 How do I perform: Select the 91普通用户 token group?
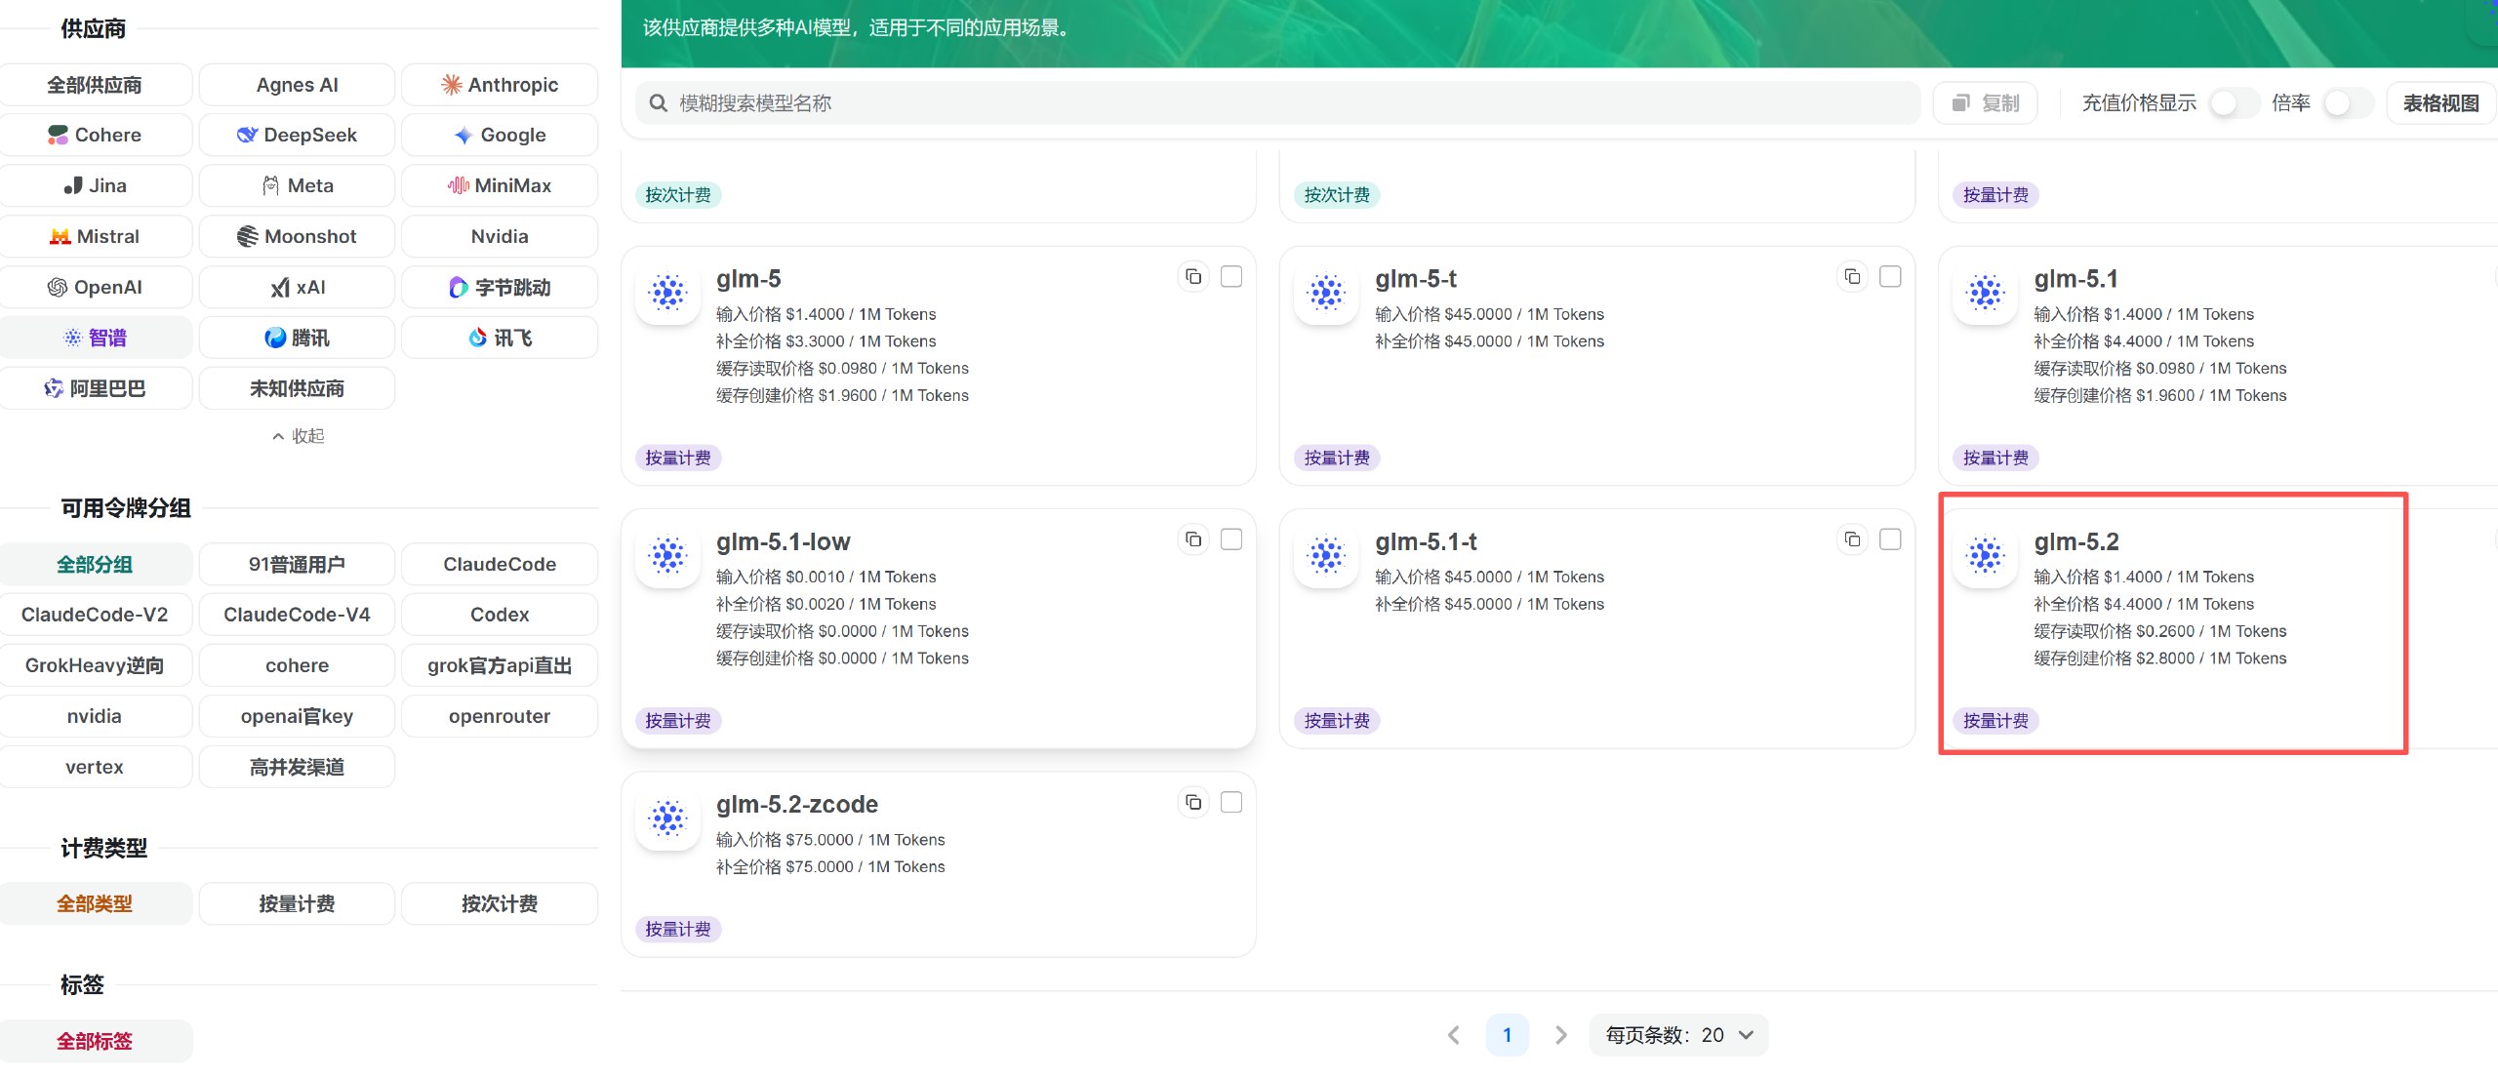tap(297, 564)
